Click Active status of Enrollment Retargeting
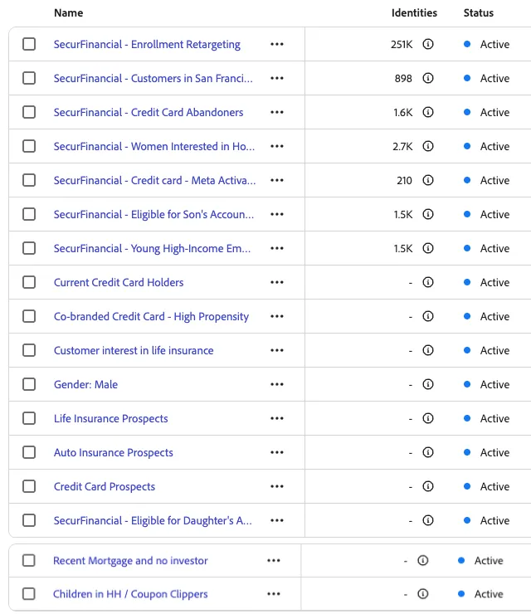 coord(495,44)
